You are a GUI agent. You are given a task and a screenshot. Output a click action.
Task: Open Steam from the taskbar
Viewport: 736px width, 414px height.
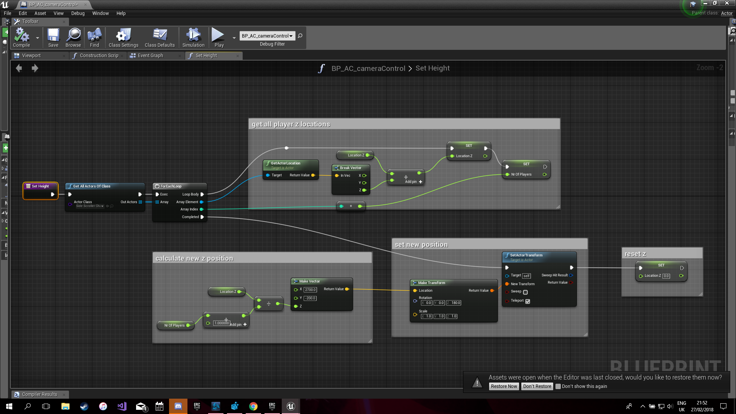(x=84, y=406)
